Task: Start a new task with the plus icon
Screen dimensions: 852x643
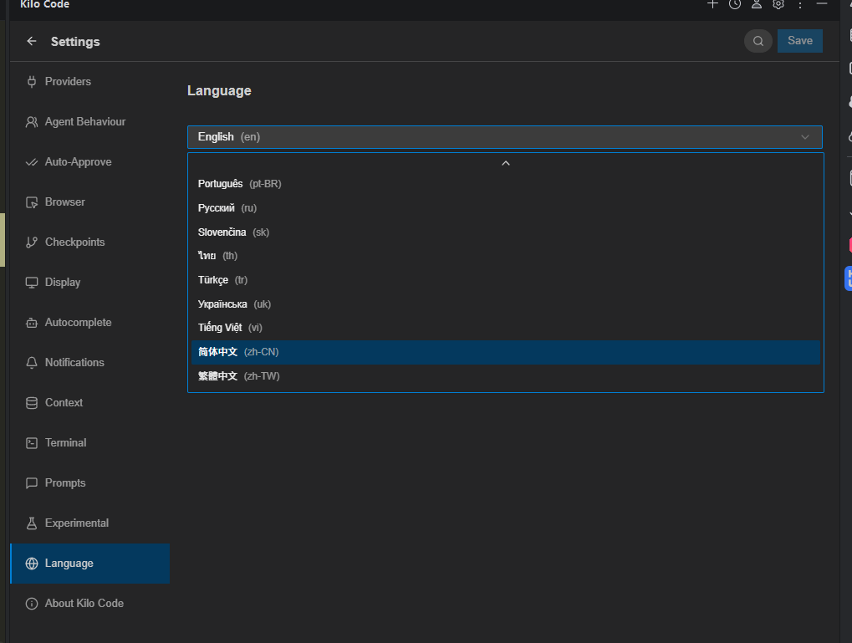Action: pyautogui.click(x=712, y=5)
